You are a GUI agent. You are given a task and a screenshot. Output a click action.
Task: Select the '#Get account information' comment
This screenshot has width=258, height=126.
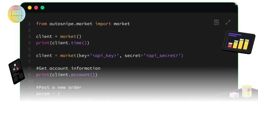point(68,68)
